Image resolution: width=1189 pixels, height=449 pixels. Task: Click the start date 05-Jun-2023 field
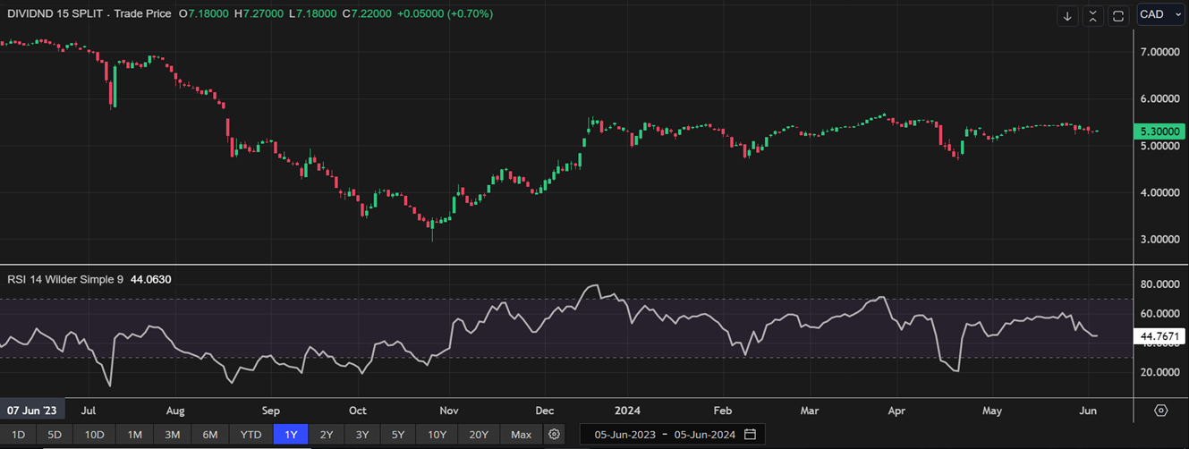(x=618, y=435)
